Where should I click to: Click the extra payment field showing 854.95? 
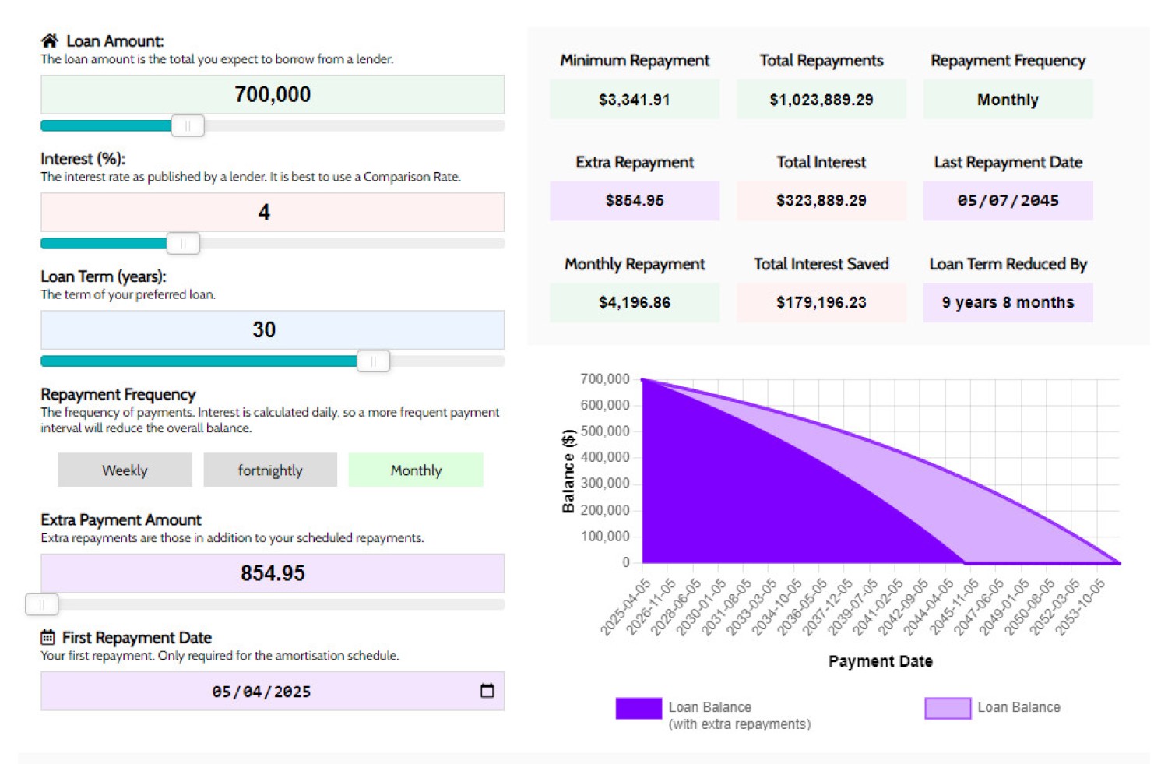pyautogui.click(x=273, y=573)
